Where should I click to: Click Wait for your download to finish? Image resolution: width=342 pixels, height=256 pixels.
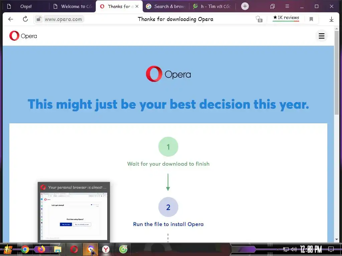coord(168,164)
